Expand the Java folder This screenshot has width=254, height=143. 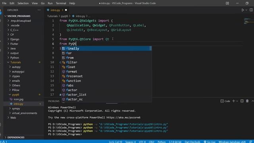[13, 48]
